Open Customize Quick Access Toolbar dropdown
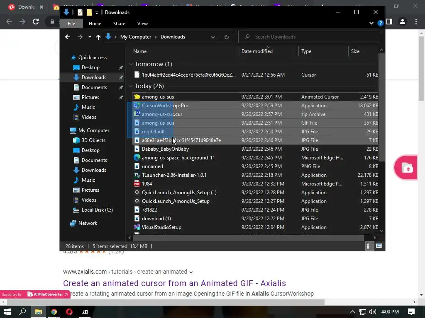425x318 pixels. (x=97, y=12)
